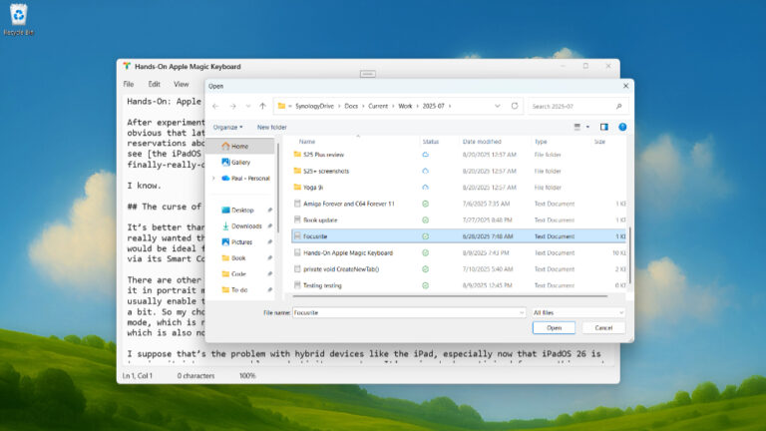Open the All files type dropdown
The height and width of the screenshot is (431, 766).
(x=578, y=312)
